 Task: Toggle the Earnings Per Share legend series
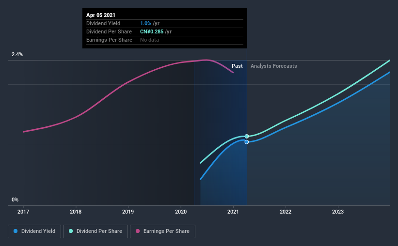[x=162, y=231]
